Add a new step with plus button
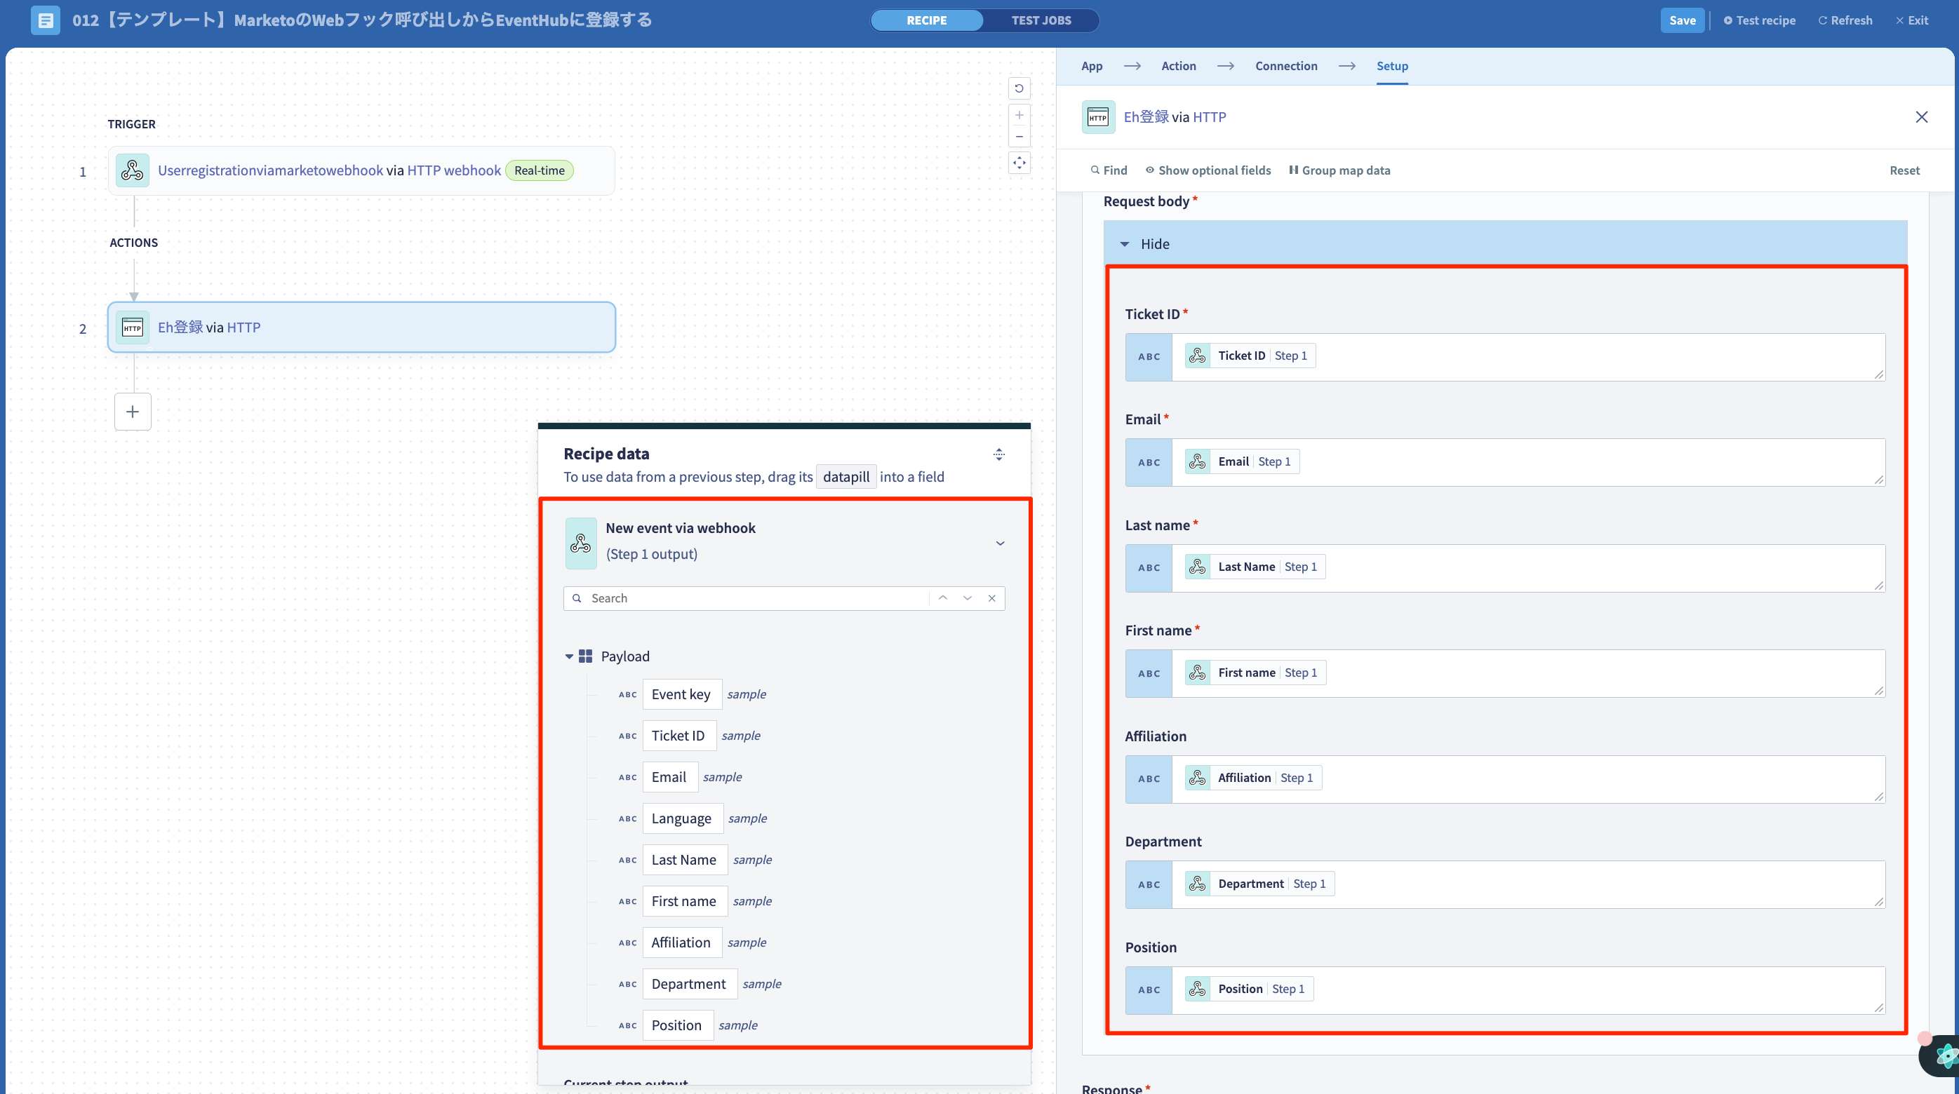This screenshot has height=1094, width=1959. click(133, 411)
